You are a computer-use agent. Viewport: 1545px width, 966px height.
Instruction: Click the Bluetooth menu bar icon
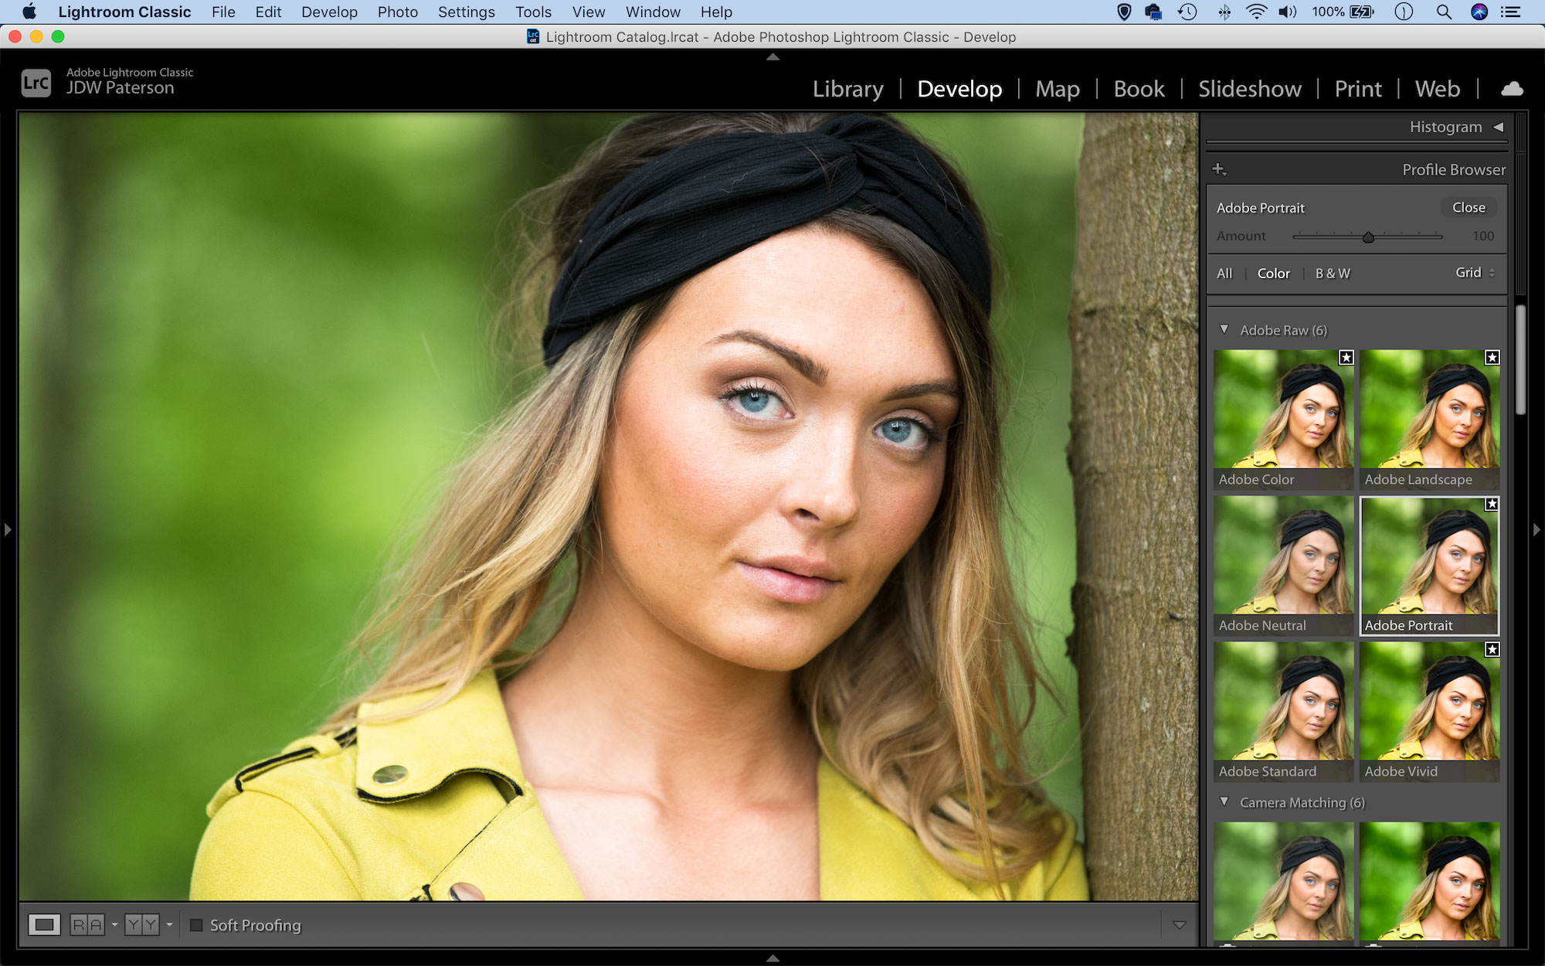coord(1224,12)
